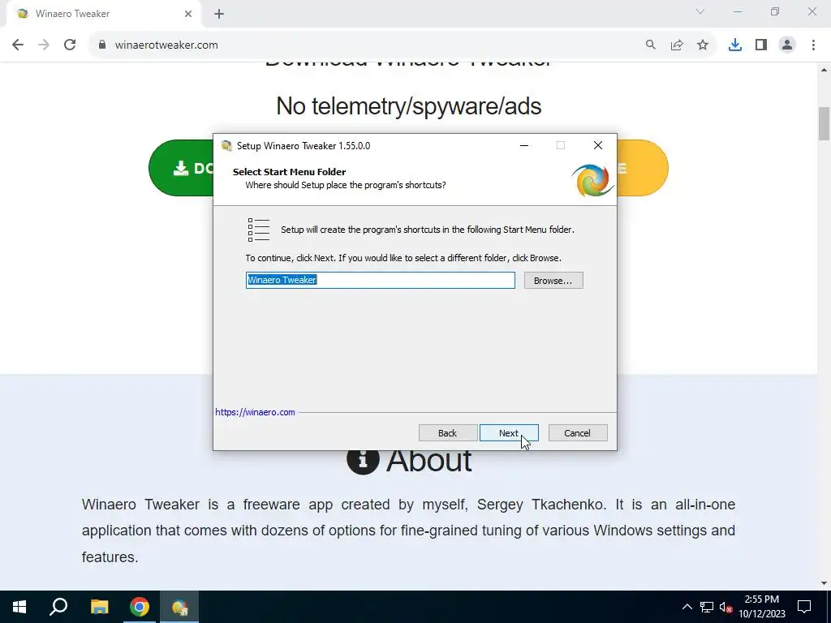Open a new Chrome tab

(x=219, y=14)
